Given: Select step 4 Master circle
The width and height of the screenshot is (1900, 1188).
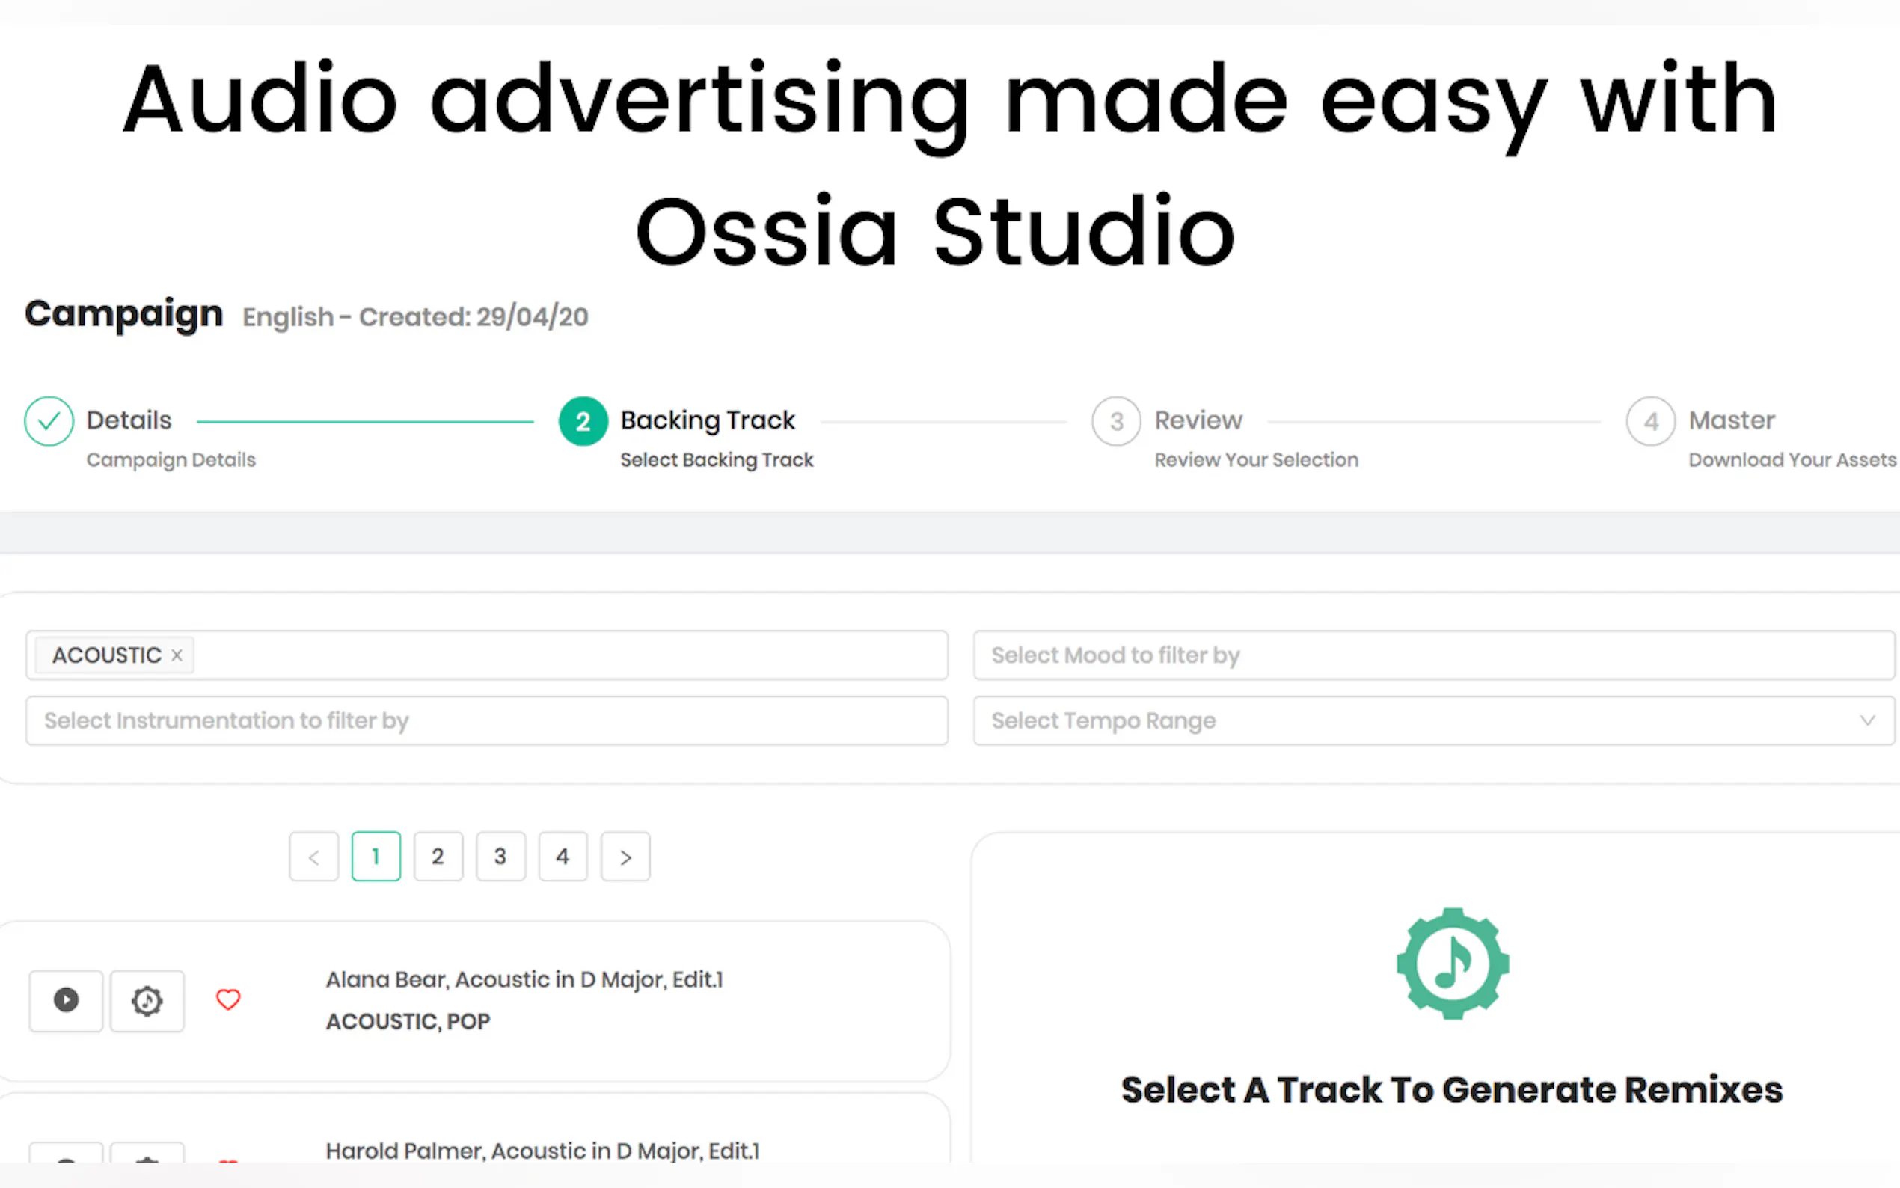Looking at the screenshot, I should pyautogui.click(x=1651, y=421).
